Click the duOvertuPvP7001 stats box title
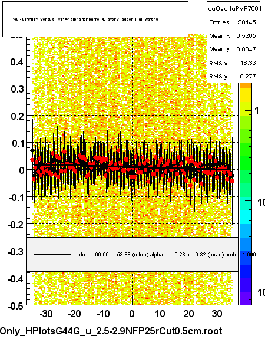This screenshot has width=265, height=339. point(234,9)
